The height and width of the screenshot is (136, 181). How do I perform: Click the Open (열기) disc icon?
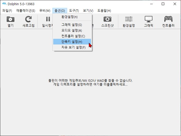(11, 19)
